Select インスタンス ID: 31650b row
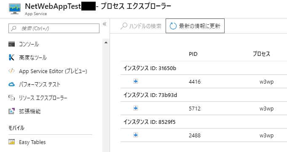287x152 pixels. (x=204, y=68)
